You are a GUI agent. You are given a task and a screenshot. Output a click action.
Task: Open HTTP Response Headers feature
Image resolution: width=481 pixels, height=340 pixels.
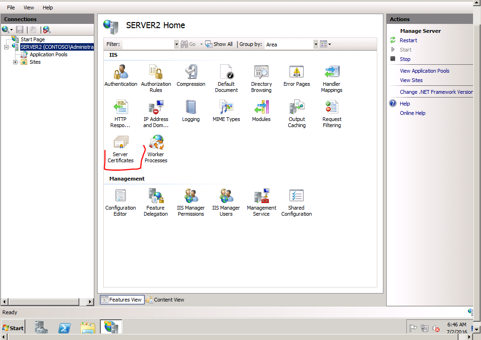click(120, 114)
